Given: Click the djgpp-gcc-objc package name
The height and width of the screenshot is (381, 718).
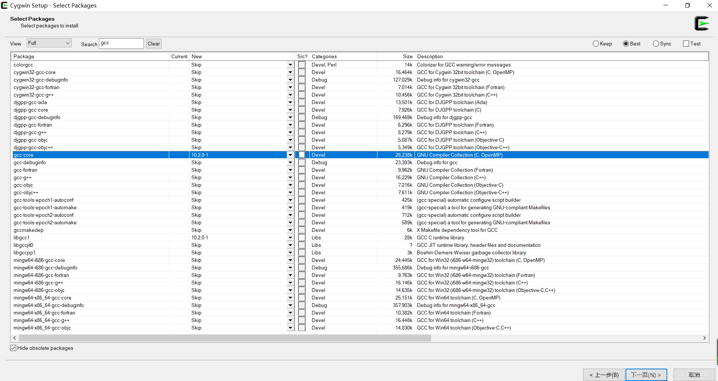Looking at the screenshot, I should coord(31,140).
